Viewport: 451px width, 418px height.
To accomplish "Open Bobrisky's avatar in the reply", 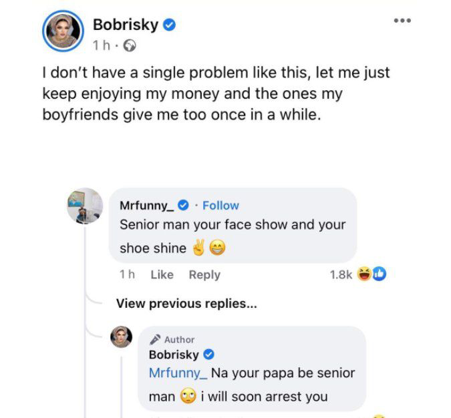I will tap(122, 337).
